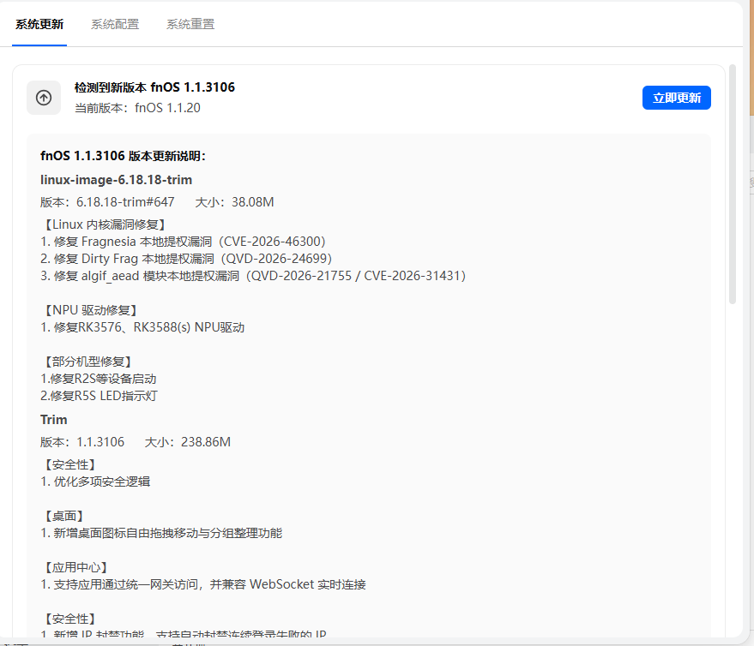Click the CVE-2026-46300 Fragnesia fix line
The height and width of the screenshot is (646, 754).
click(184, 242)
